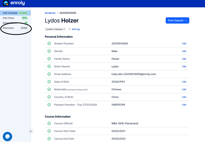Click the country of birth value China

tap(115, 97)
